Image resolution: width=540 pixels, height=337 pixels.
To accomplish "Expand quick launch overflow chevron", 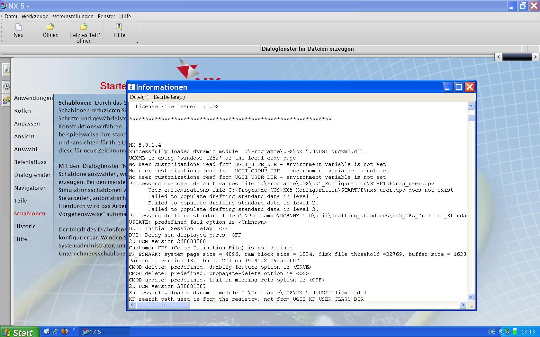I will click(74, 329).
